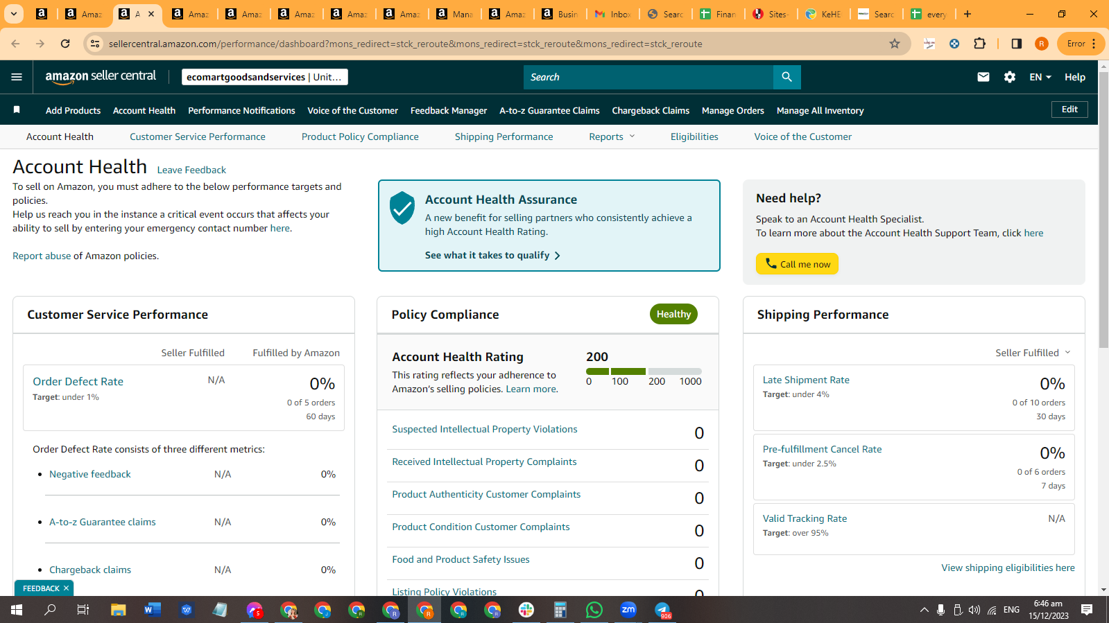Open Suspected Intellectual Property Violations link
1109x623 pixels.
tap(485, 429)
